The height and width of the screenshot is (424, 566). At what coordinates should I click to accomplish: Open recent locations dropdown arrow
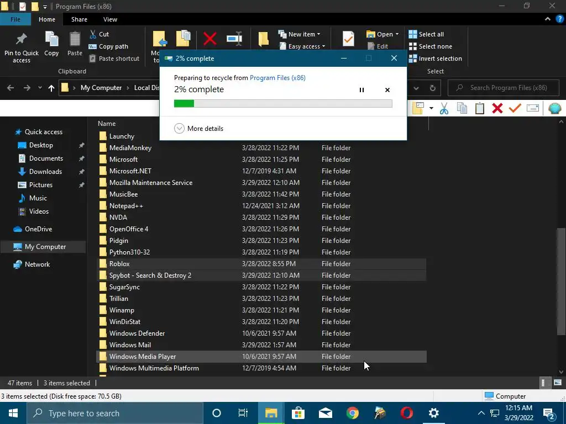point(40,88)
